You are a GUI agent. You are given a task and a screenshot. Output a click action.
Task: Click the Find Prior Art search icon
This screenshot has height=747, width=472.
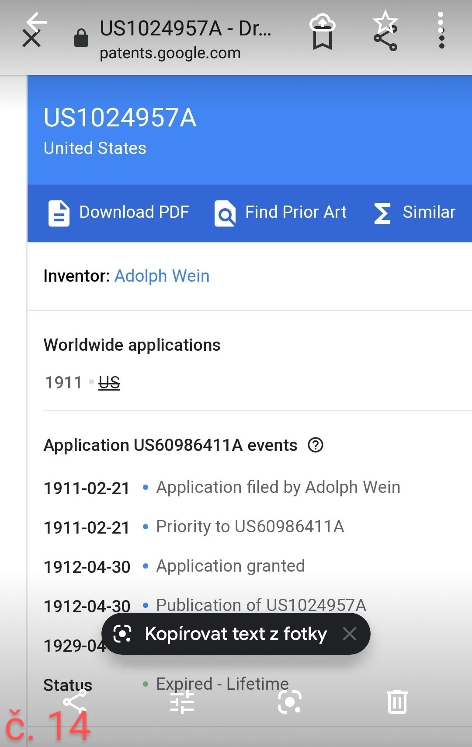coord(225,213)
